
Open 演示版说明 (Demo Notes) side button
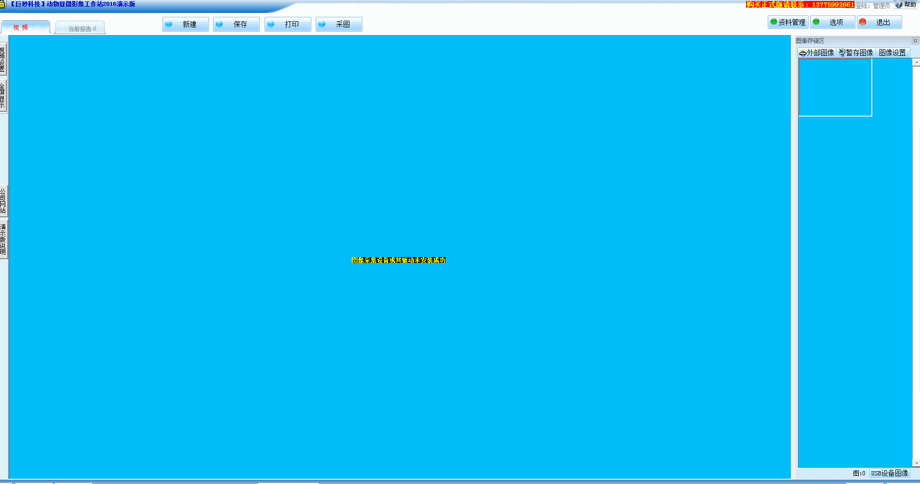[x=3, y=239]
